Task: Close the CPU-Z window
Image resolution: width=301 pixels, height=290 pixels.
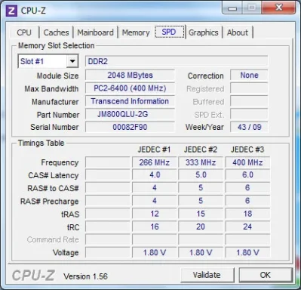Action: tap(278, 8)
